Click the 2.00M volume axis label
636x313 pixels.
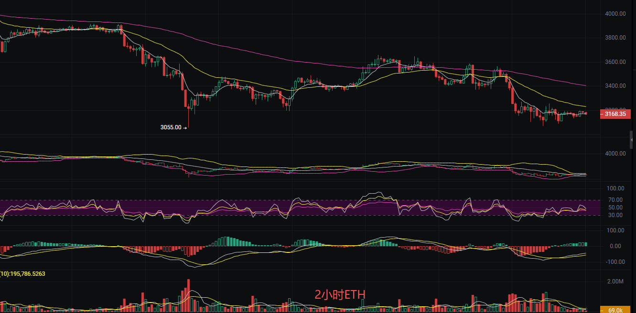(x=615, y=282)
